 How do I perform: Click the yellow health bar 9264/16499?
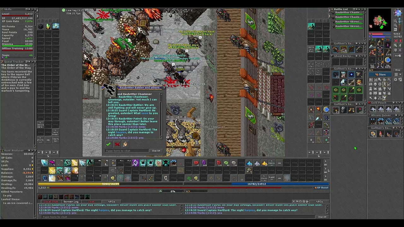point(110,184)
